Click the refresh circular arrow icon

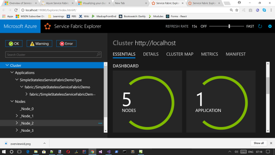coord(260,26)
